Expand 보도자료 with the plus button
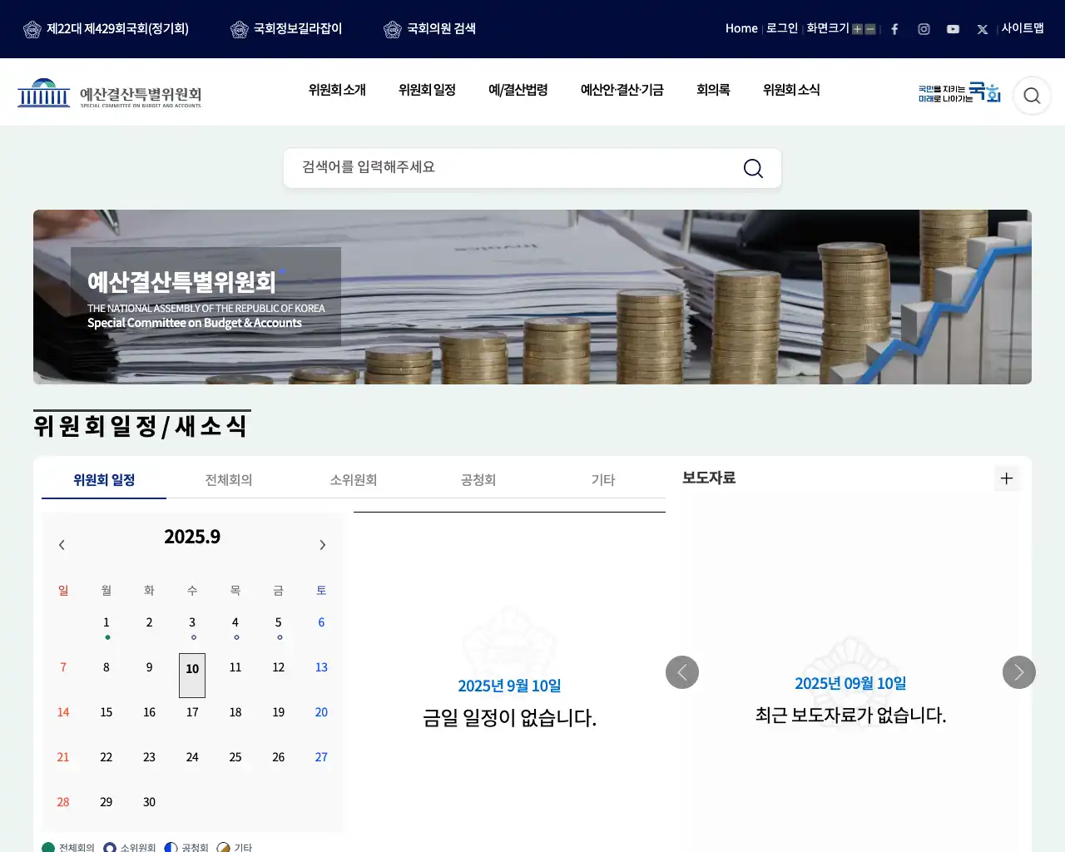The image size is (1065, 852). coord(1007,478)
